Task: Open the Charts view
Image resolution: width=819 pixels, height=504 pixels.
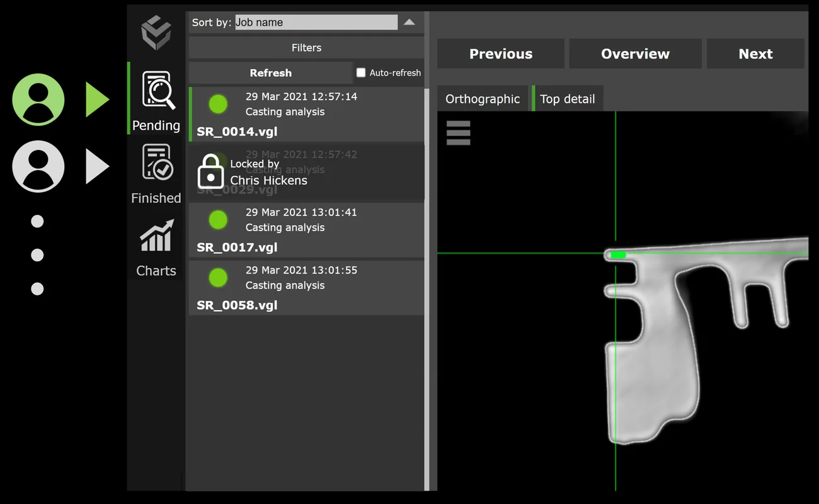Action: coord(156,247)
